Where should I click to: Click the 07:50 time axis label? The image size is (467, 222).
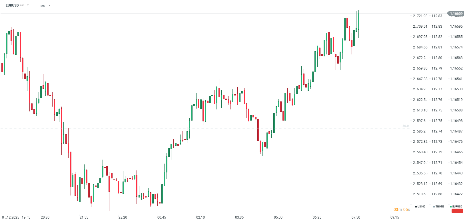(356, 217)
